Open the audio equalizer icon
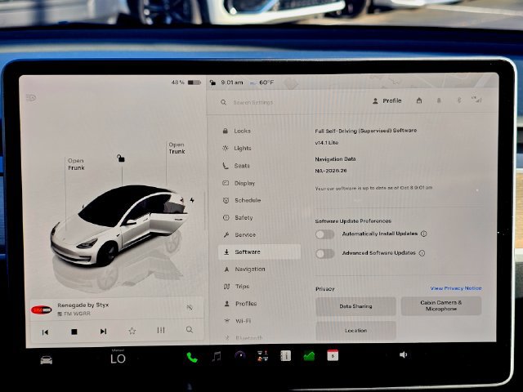 [161, 330]
